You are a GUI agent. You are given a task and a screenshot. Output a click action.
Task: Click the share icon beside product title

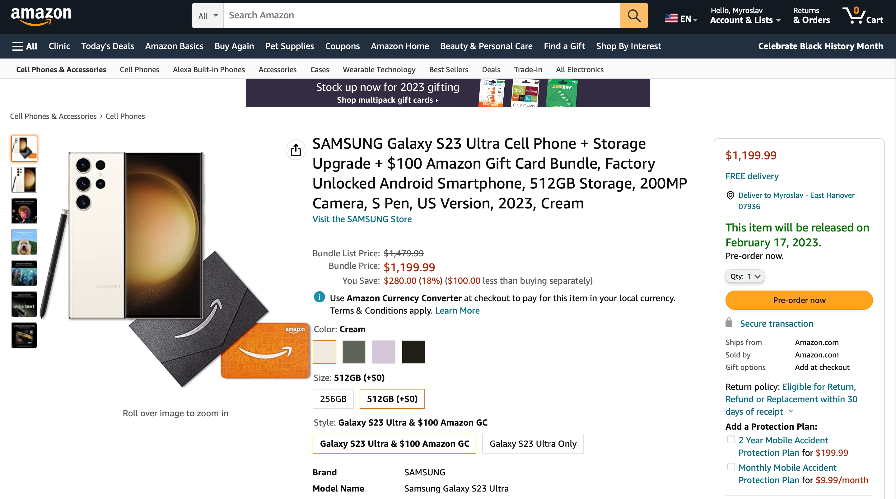pyautogui.click(x=296, y=150)
